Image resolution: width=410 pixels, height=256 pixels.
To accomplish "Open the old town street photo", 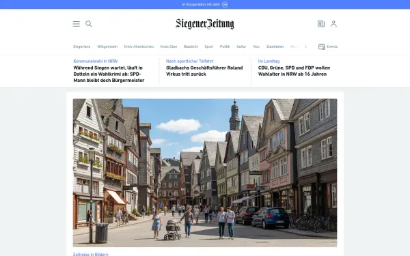I will 205,173.
